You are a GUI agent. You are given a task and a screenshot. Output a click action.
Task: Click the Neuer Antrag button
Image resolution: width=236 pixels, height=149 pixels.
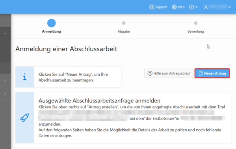(x=212, y=73)
